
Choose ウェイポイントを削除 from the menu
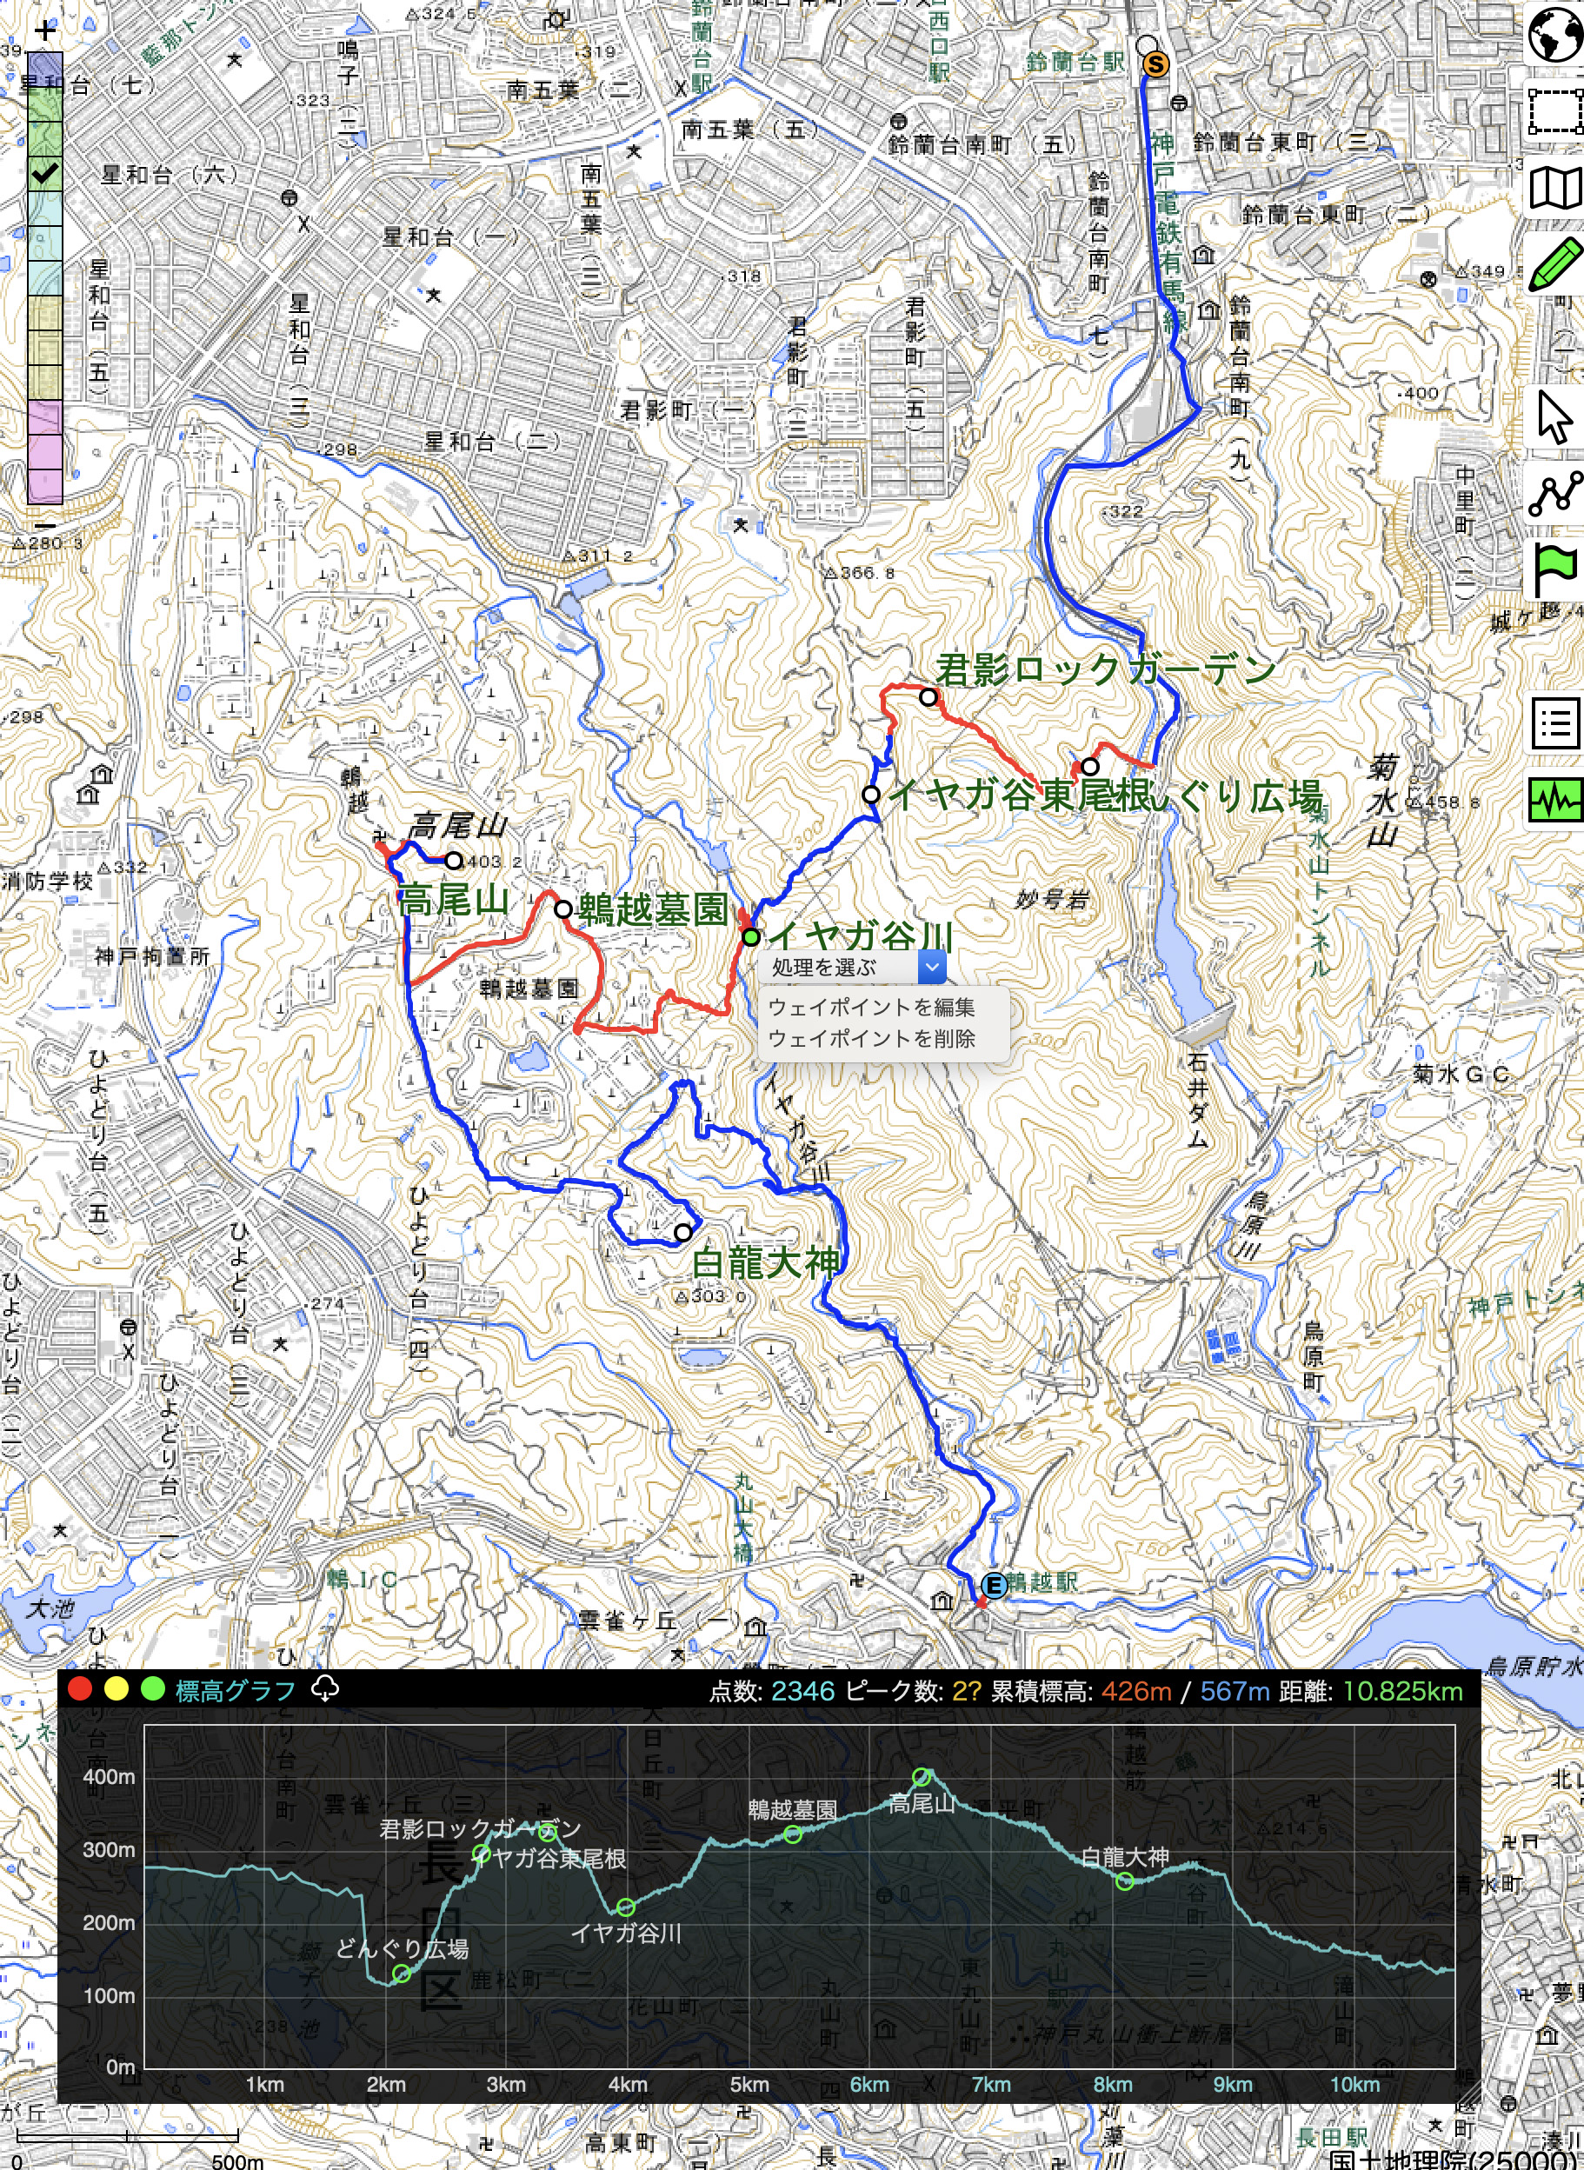(x=870, y=1039)
